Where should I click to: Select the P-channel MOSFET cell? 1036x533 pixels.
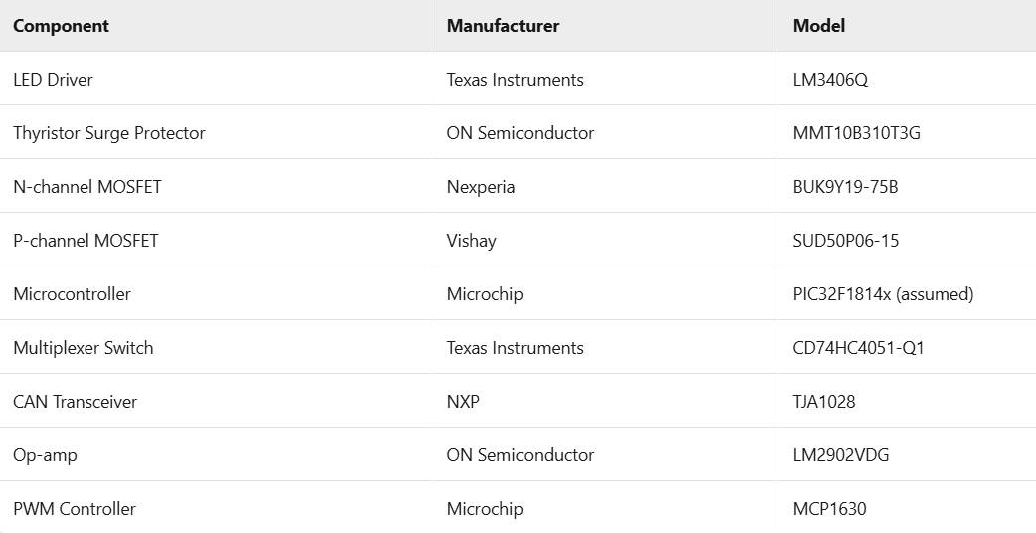86,241
